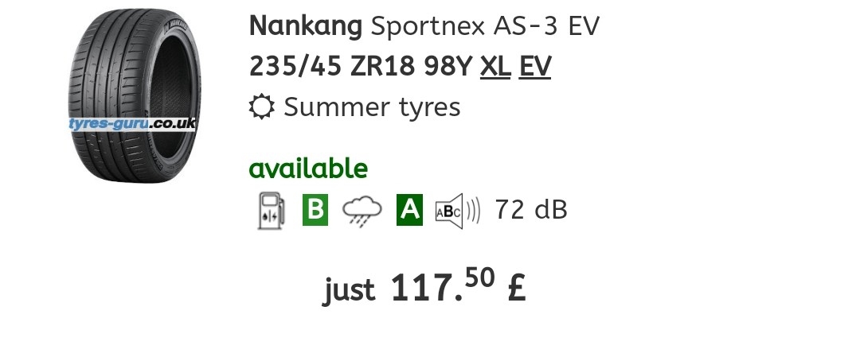Click the pound currency symbol
Screen dimensions: 860x357
(515, 288)
